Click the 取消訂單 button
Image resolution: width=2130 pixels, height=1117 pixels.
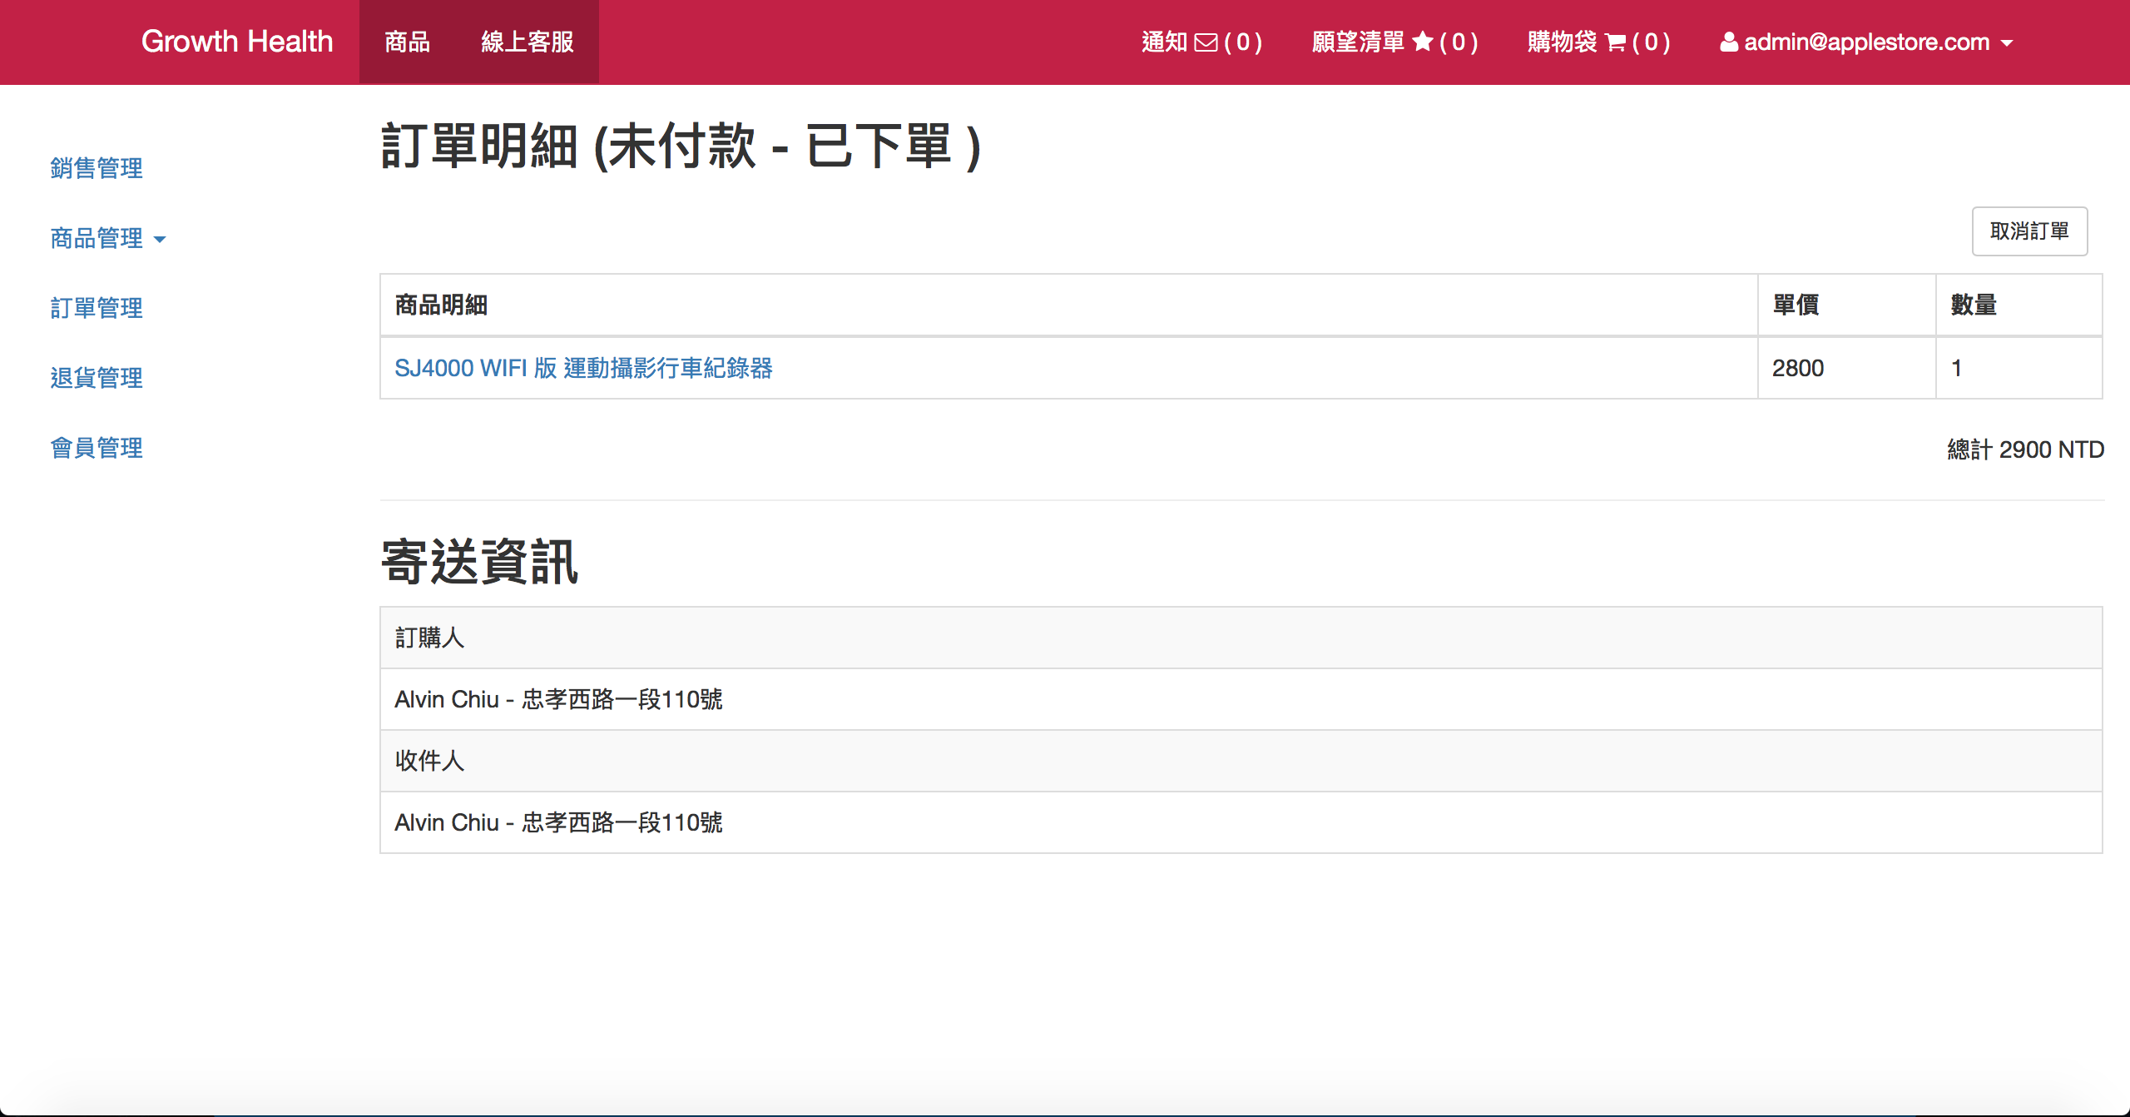[x=2029, y=231]
